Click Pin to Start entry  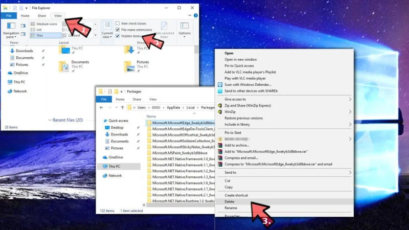(233, 132)
